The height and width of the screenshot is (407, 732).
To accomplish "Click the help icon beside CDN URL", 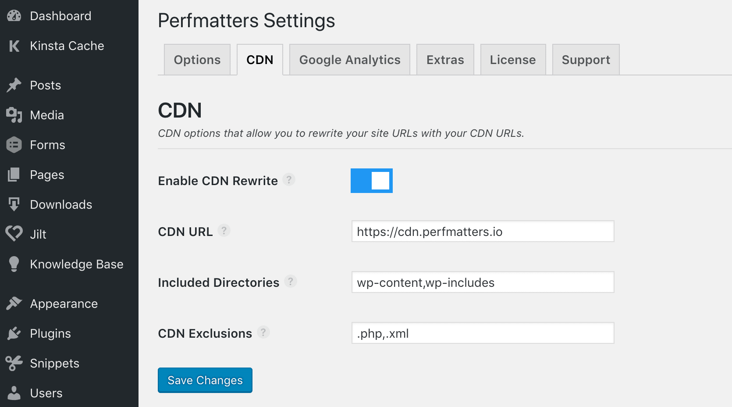I will coord(224,231).
